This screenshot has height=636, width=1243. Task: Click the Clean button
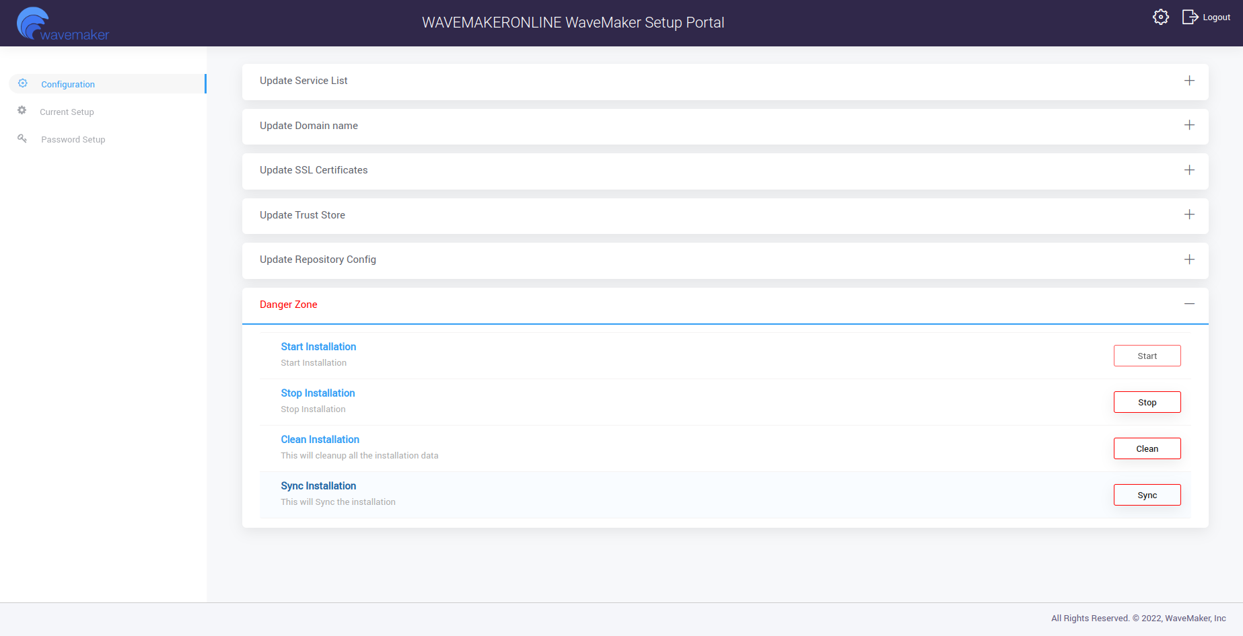[1147, 448]
